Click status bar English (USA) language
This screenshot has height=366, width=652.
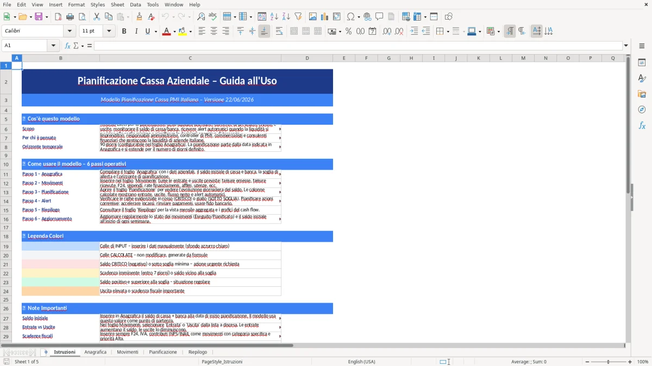point(362,362)
